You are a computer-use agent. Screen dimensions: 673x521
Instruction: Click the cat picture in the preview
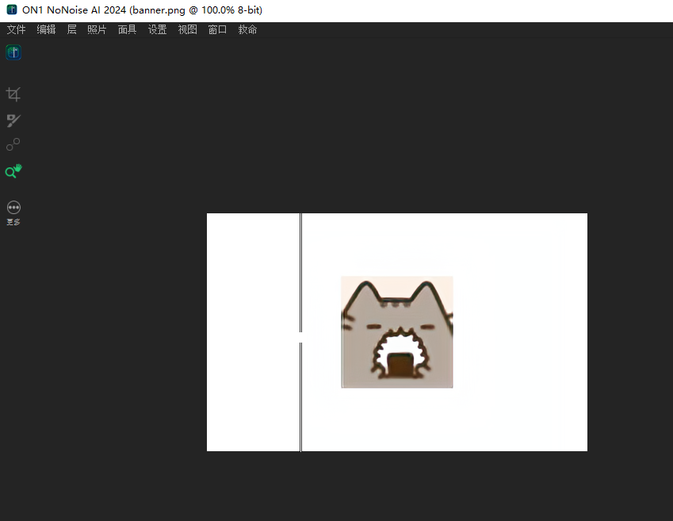coord(397,332)
